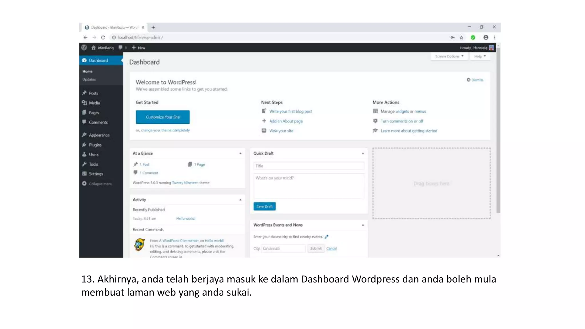Open the View your site link
Image resolution: width=585 pixels, height=329 pixels.
(x=281, y=131)
